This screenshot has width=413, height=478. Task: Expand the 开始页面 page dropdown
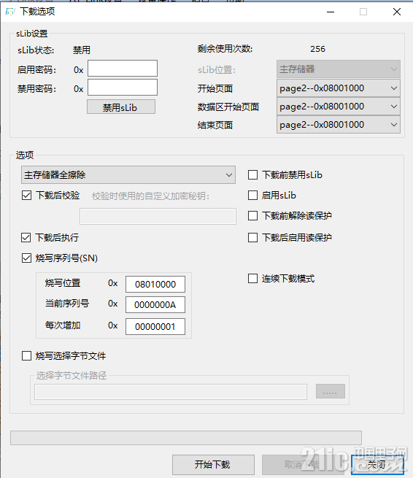point(339,88)
